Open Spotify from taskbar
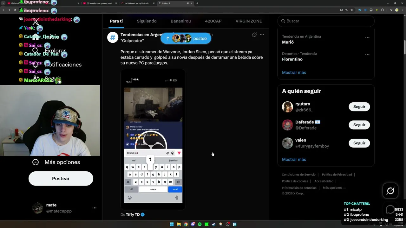Screen dimensions: 406x228 pos(200,224)
